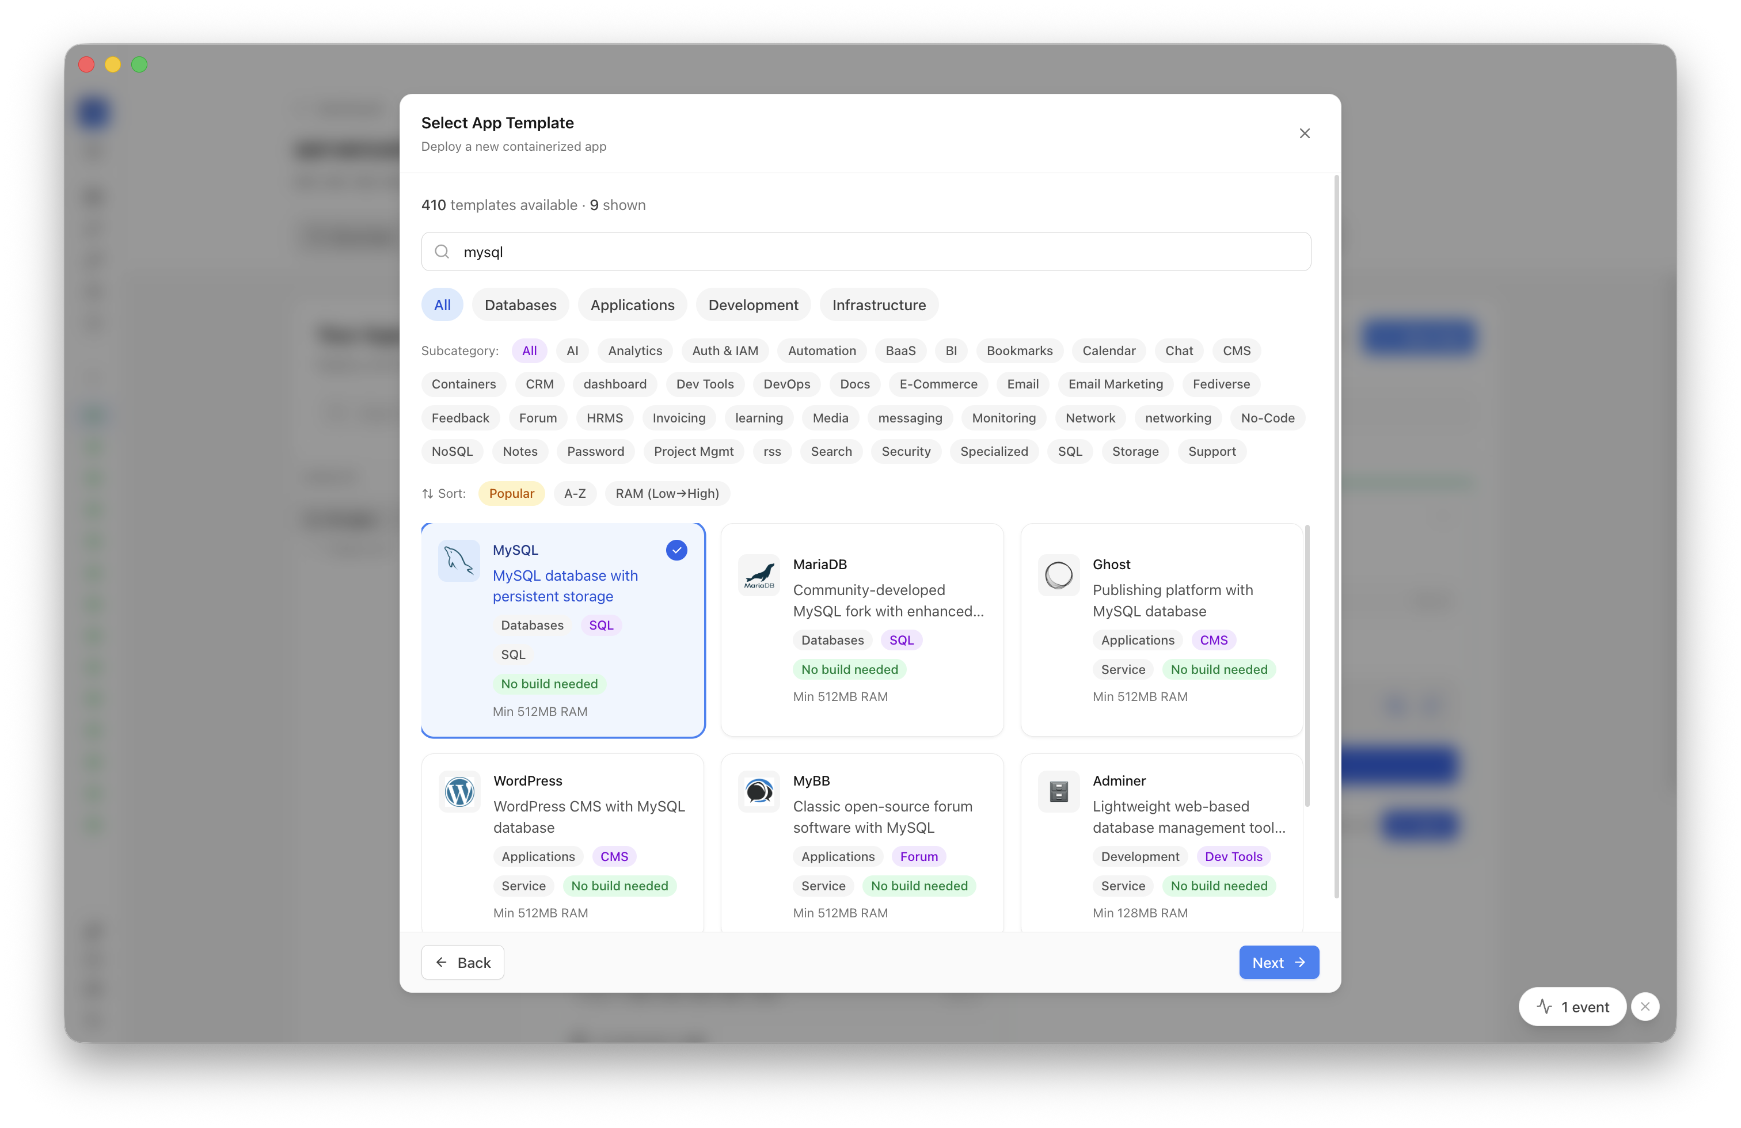
Task: Click the template grid scrollbar
Action: point(1307,665)
